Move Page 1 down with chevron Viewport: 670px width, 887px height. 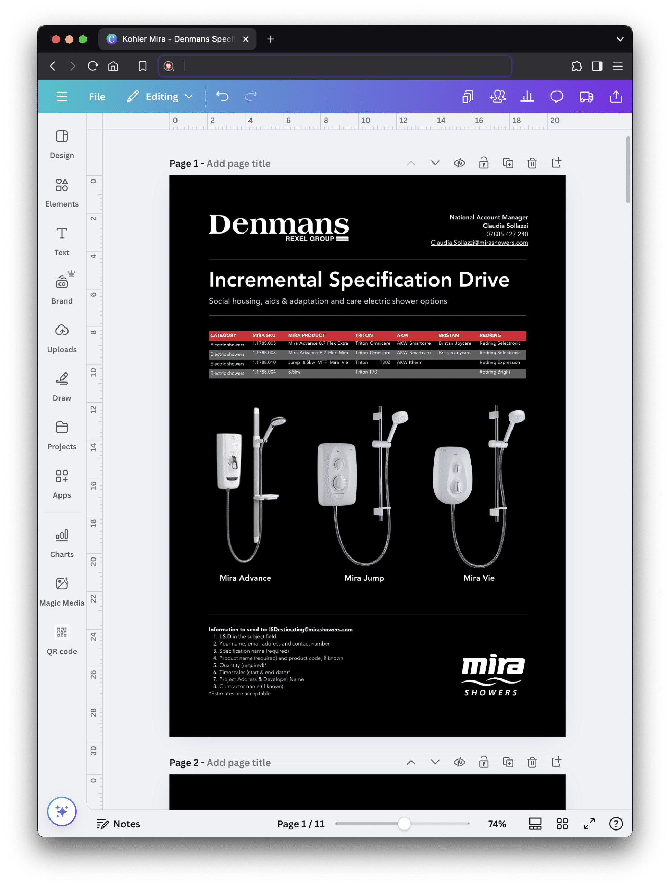[x=435, y=163]
